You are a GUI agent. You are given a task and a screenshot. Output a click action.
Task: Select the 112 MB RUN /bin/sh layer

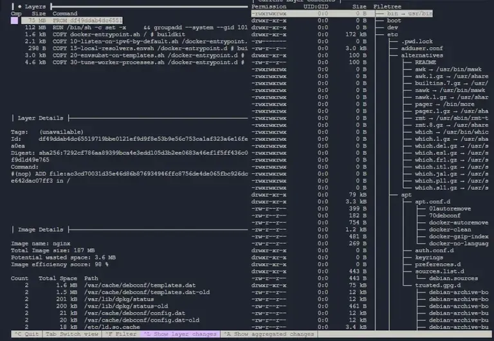pyautogui.click(x=129, y=28)
